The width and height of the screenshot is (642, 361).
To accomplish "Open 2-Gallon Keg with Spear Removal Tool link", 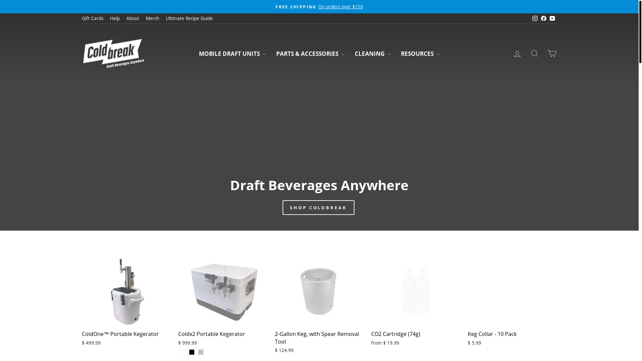I will coord(317,338).
